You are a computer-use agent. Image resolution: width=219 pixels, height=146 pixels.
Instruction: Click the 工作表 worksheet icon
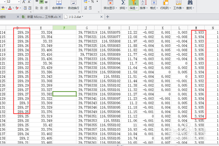[178, 3]
